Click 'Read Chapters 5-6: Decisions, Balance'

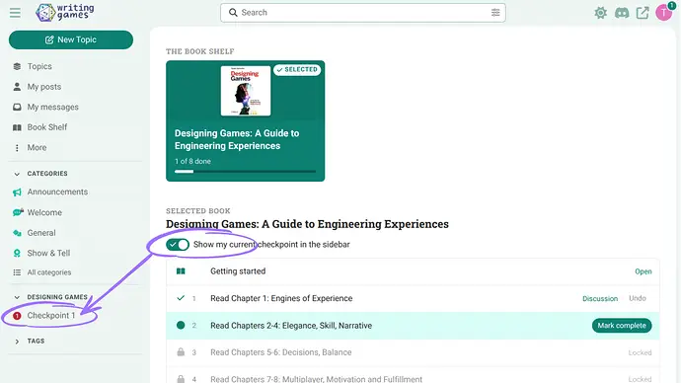click(x=281, y=352)
